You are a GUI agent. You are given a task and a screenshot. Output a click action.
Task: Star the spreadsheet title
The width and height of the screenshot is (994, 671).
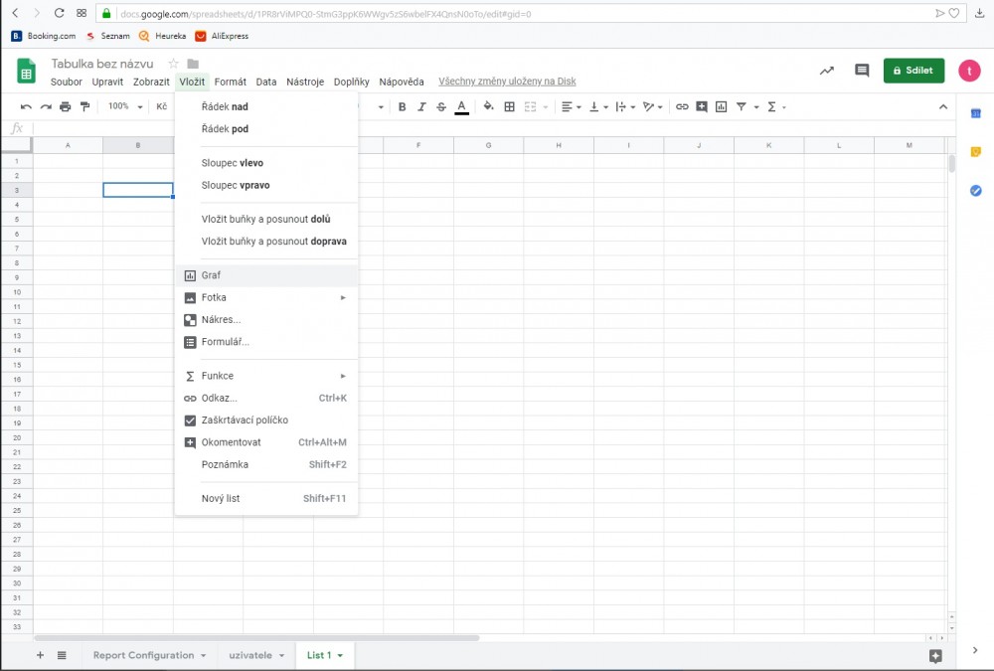coord(173,64)
